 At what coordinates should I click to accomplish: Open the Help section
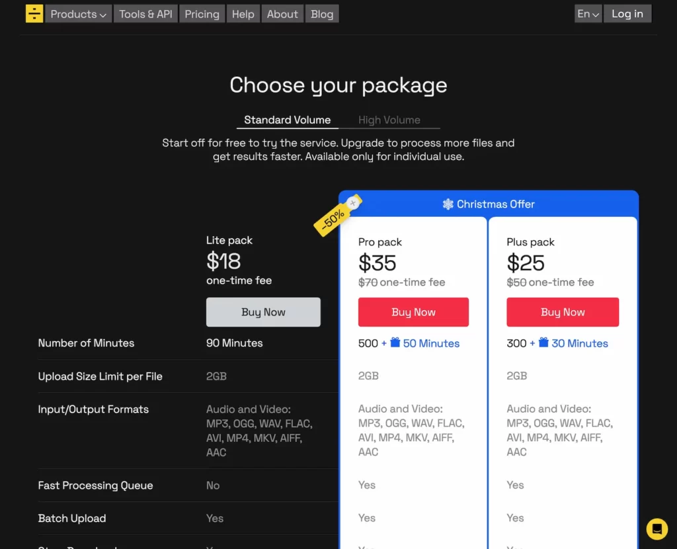(243, 13)
